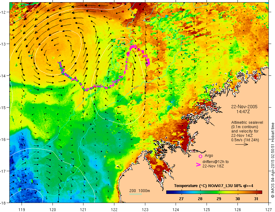Click the 30 label on color bar

point(237,199)
